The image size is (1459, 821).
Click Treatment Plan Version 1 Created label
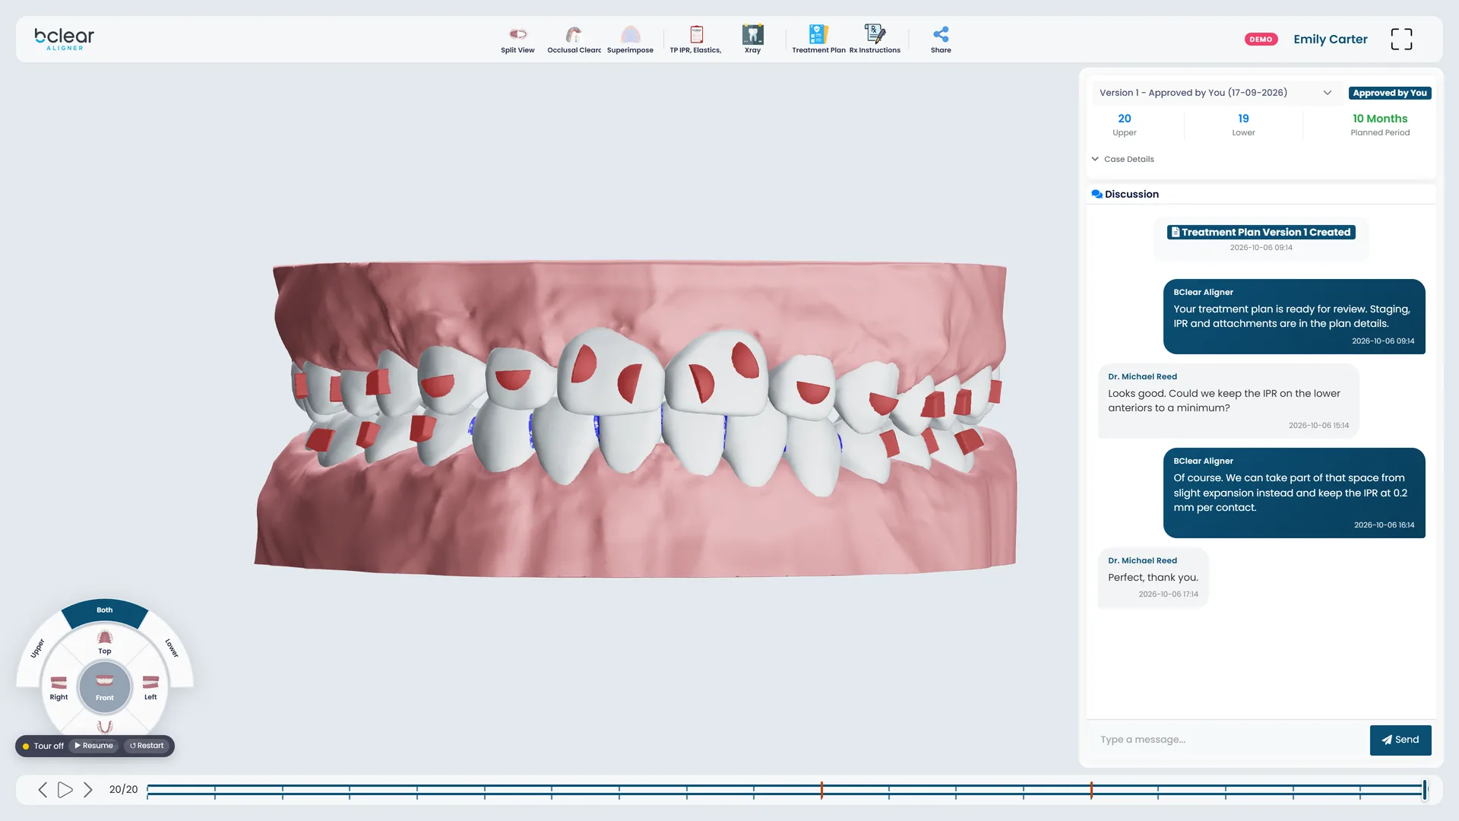tap(1261, 233)
